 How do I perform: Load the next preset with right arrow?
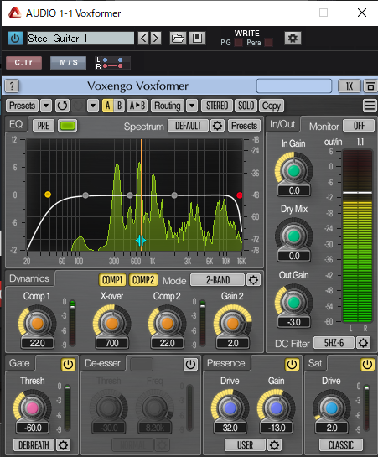point(156,39)
